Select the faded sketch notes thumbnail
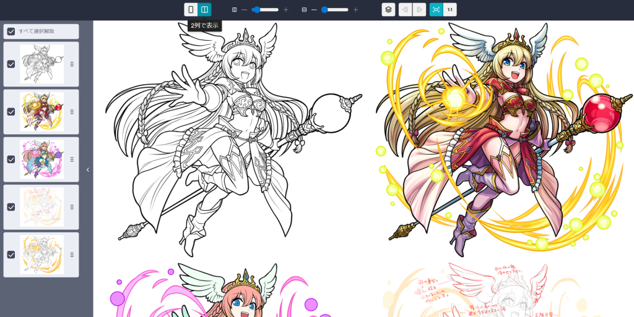634x317 pixels. [41, 207]
